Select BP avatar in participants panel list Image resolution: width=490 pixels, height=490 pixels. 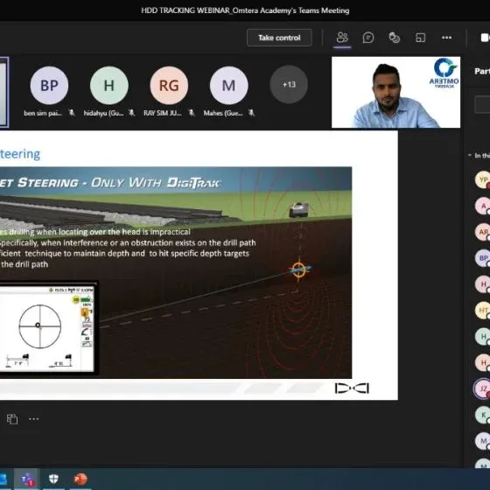483,258
